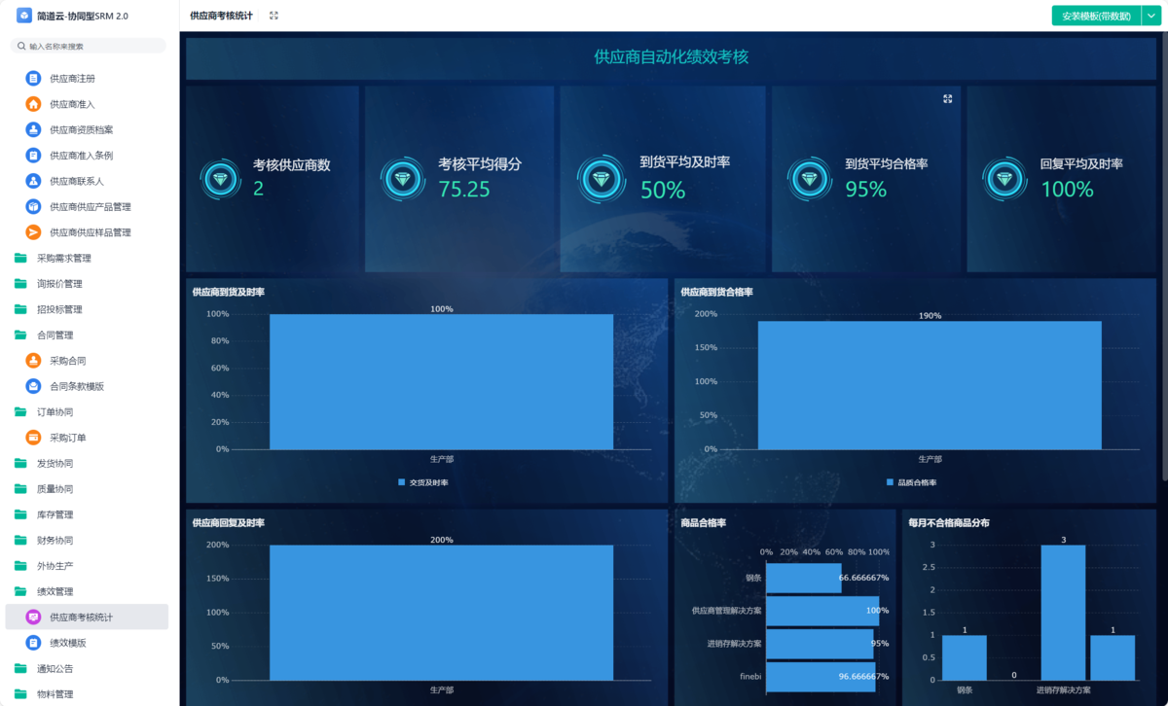Click the 200% bar in 供应商回复及时率 chart
Screen dimensions: 1168x706
[x=441, y=612]
